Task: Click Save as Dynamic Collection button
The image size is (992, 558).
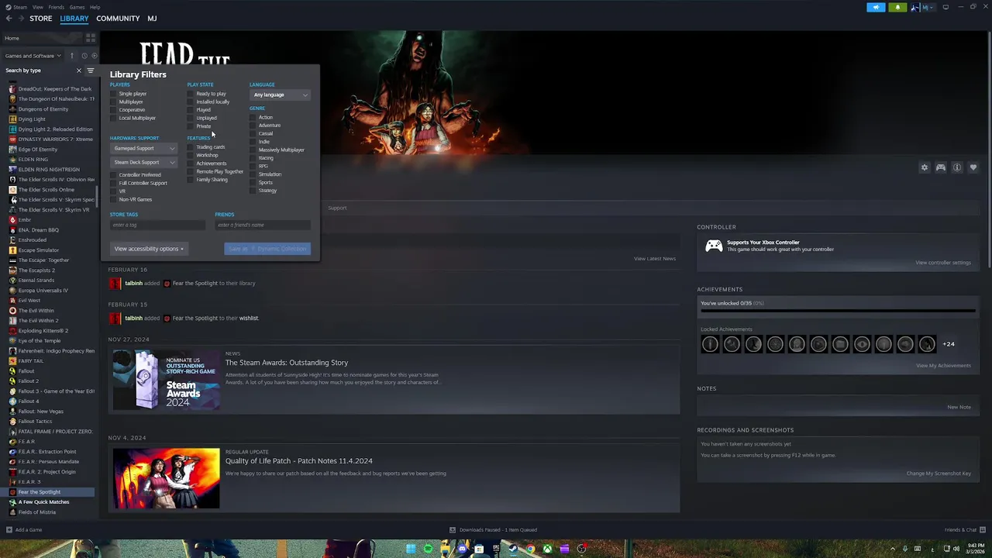Action: tap(267, 249)
